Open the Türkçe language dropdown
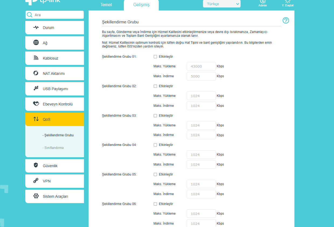The width and height of the screenshot is (334, 227). point(222,4)
